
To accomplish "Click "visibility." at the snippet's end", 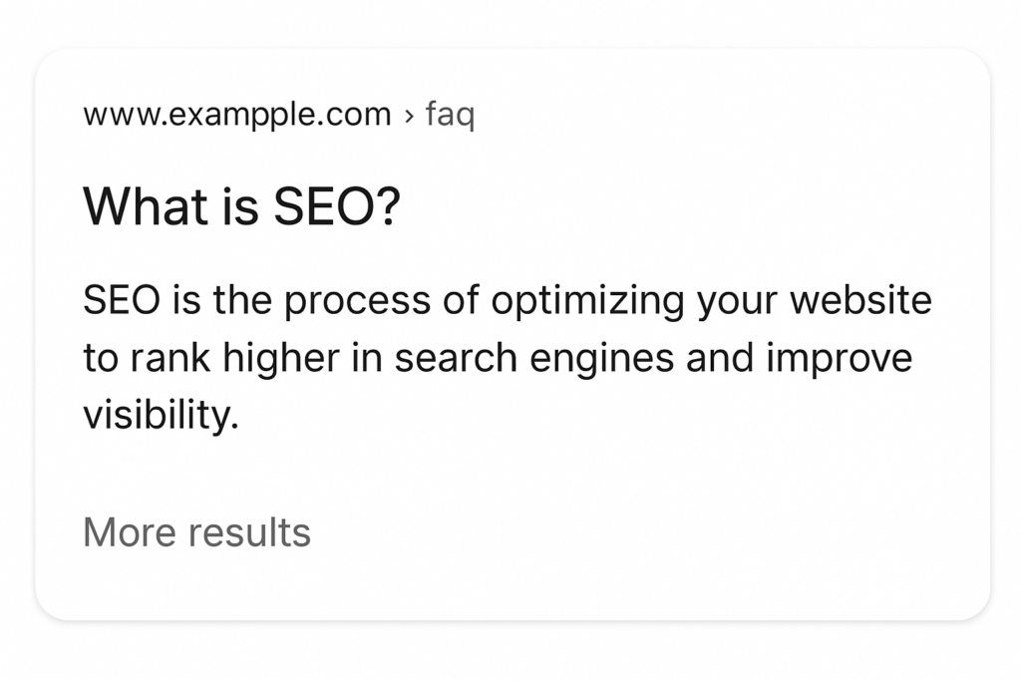I will coord(161,415).
